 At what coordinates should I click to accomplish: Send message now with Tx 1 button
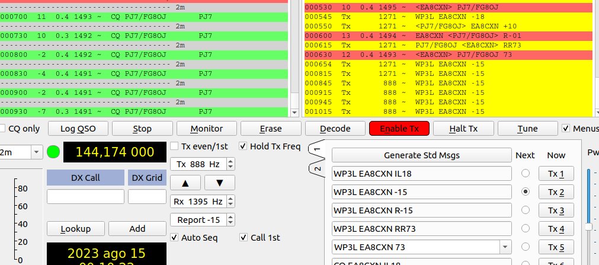[556, 174]
